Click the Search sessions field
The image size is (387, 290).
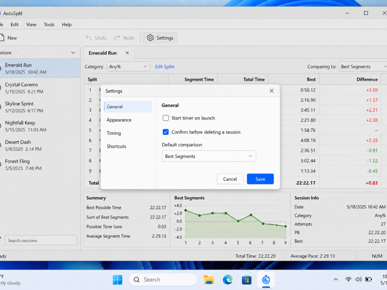click(x=41, y=240)
